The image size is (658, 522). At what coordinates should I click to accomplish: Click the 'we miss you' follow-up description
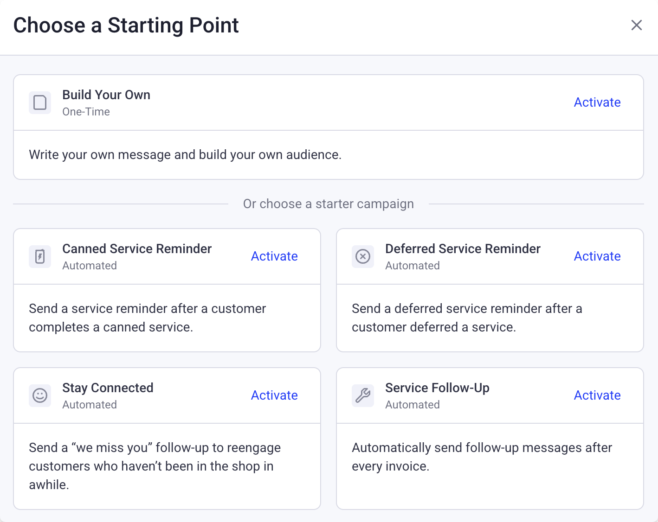[x=155, y=466]
